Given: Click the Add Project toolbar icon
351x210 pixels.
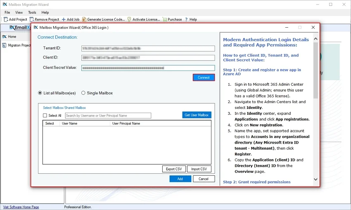Looking at the screenshot, I should coord(6,19).
